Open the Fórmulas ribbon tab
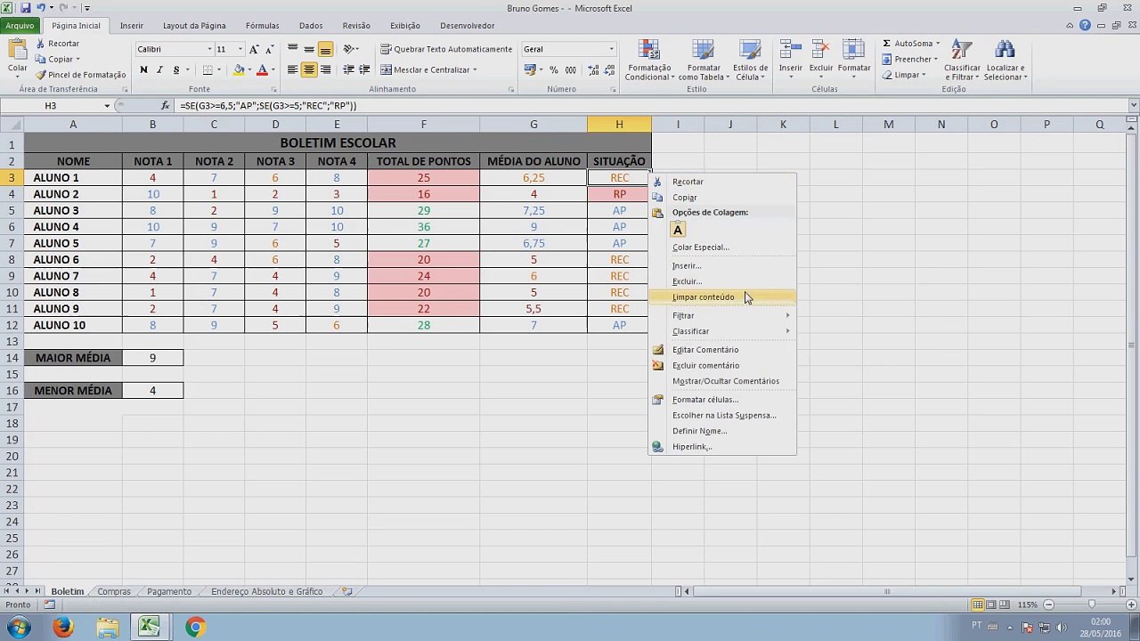Viewport: 1140px width, 641px height. pos(262,26)
